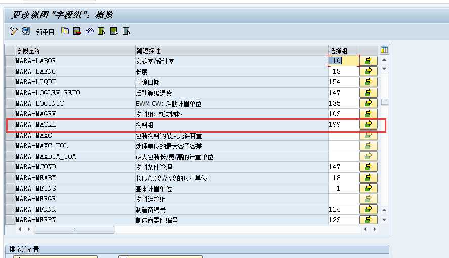Click the left scroll arrow below 选择组 column
Image resolution: width=449 pixels, height=258 pixels.
pyautogui.click(x=365, y=229)
